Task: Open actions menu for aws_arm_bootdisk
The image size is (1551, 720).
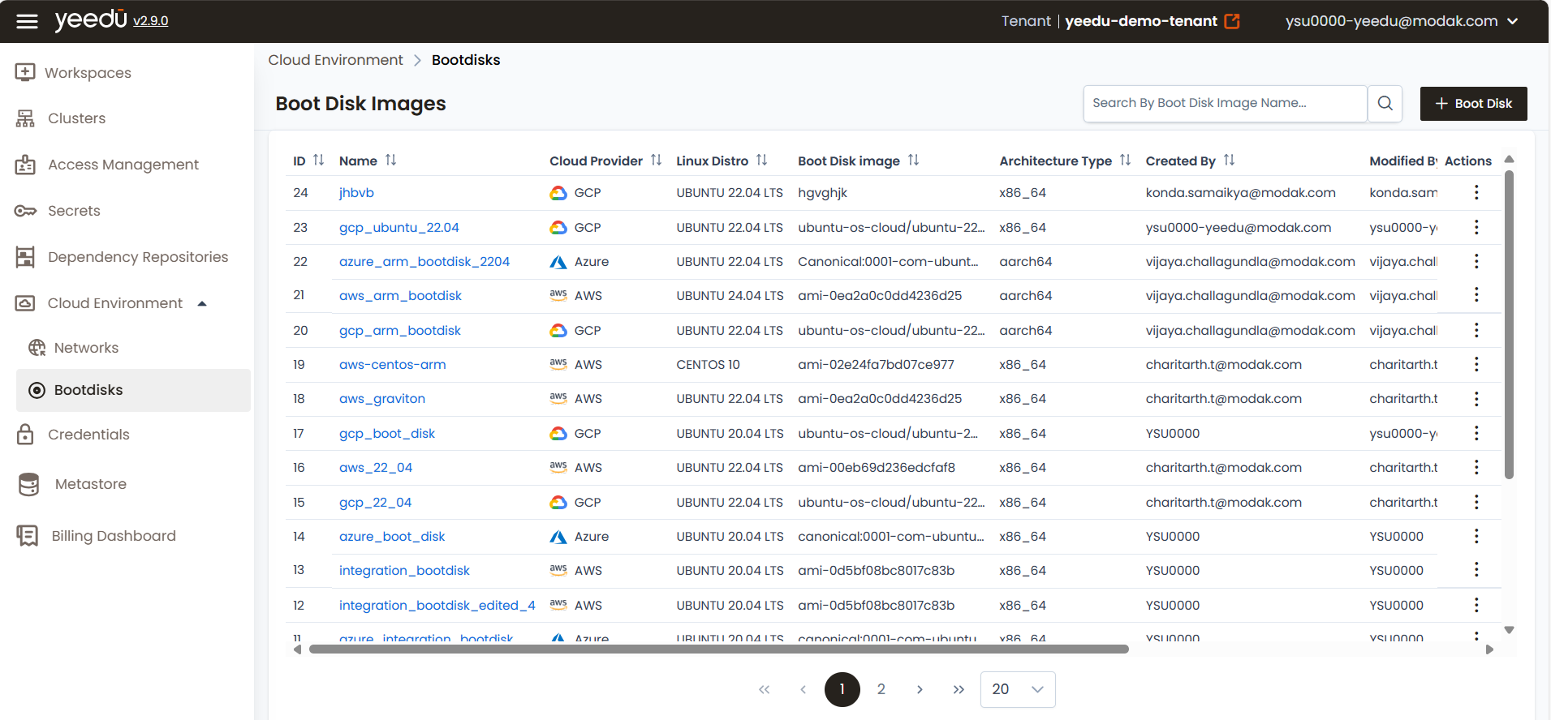Action: click(1476, 295)
